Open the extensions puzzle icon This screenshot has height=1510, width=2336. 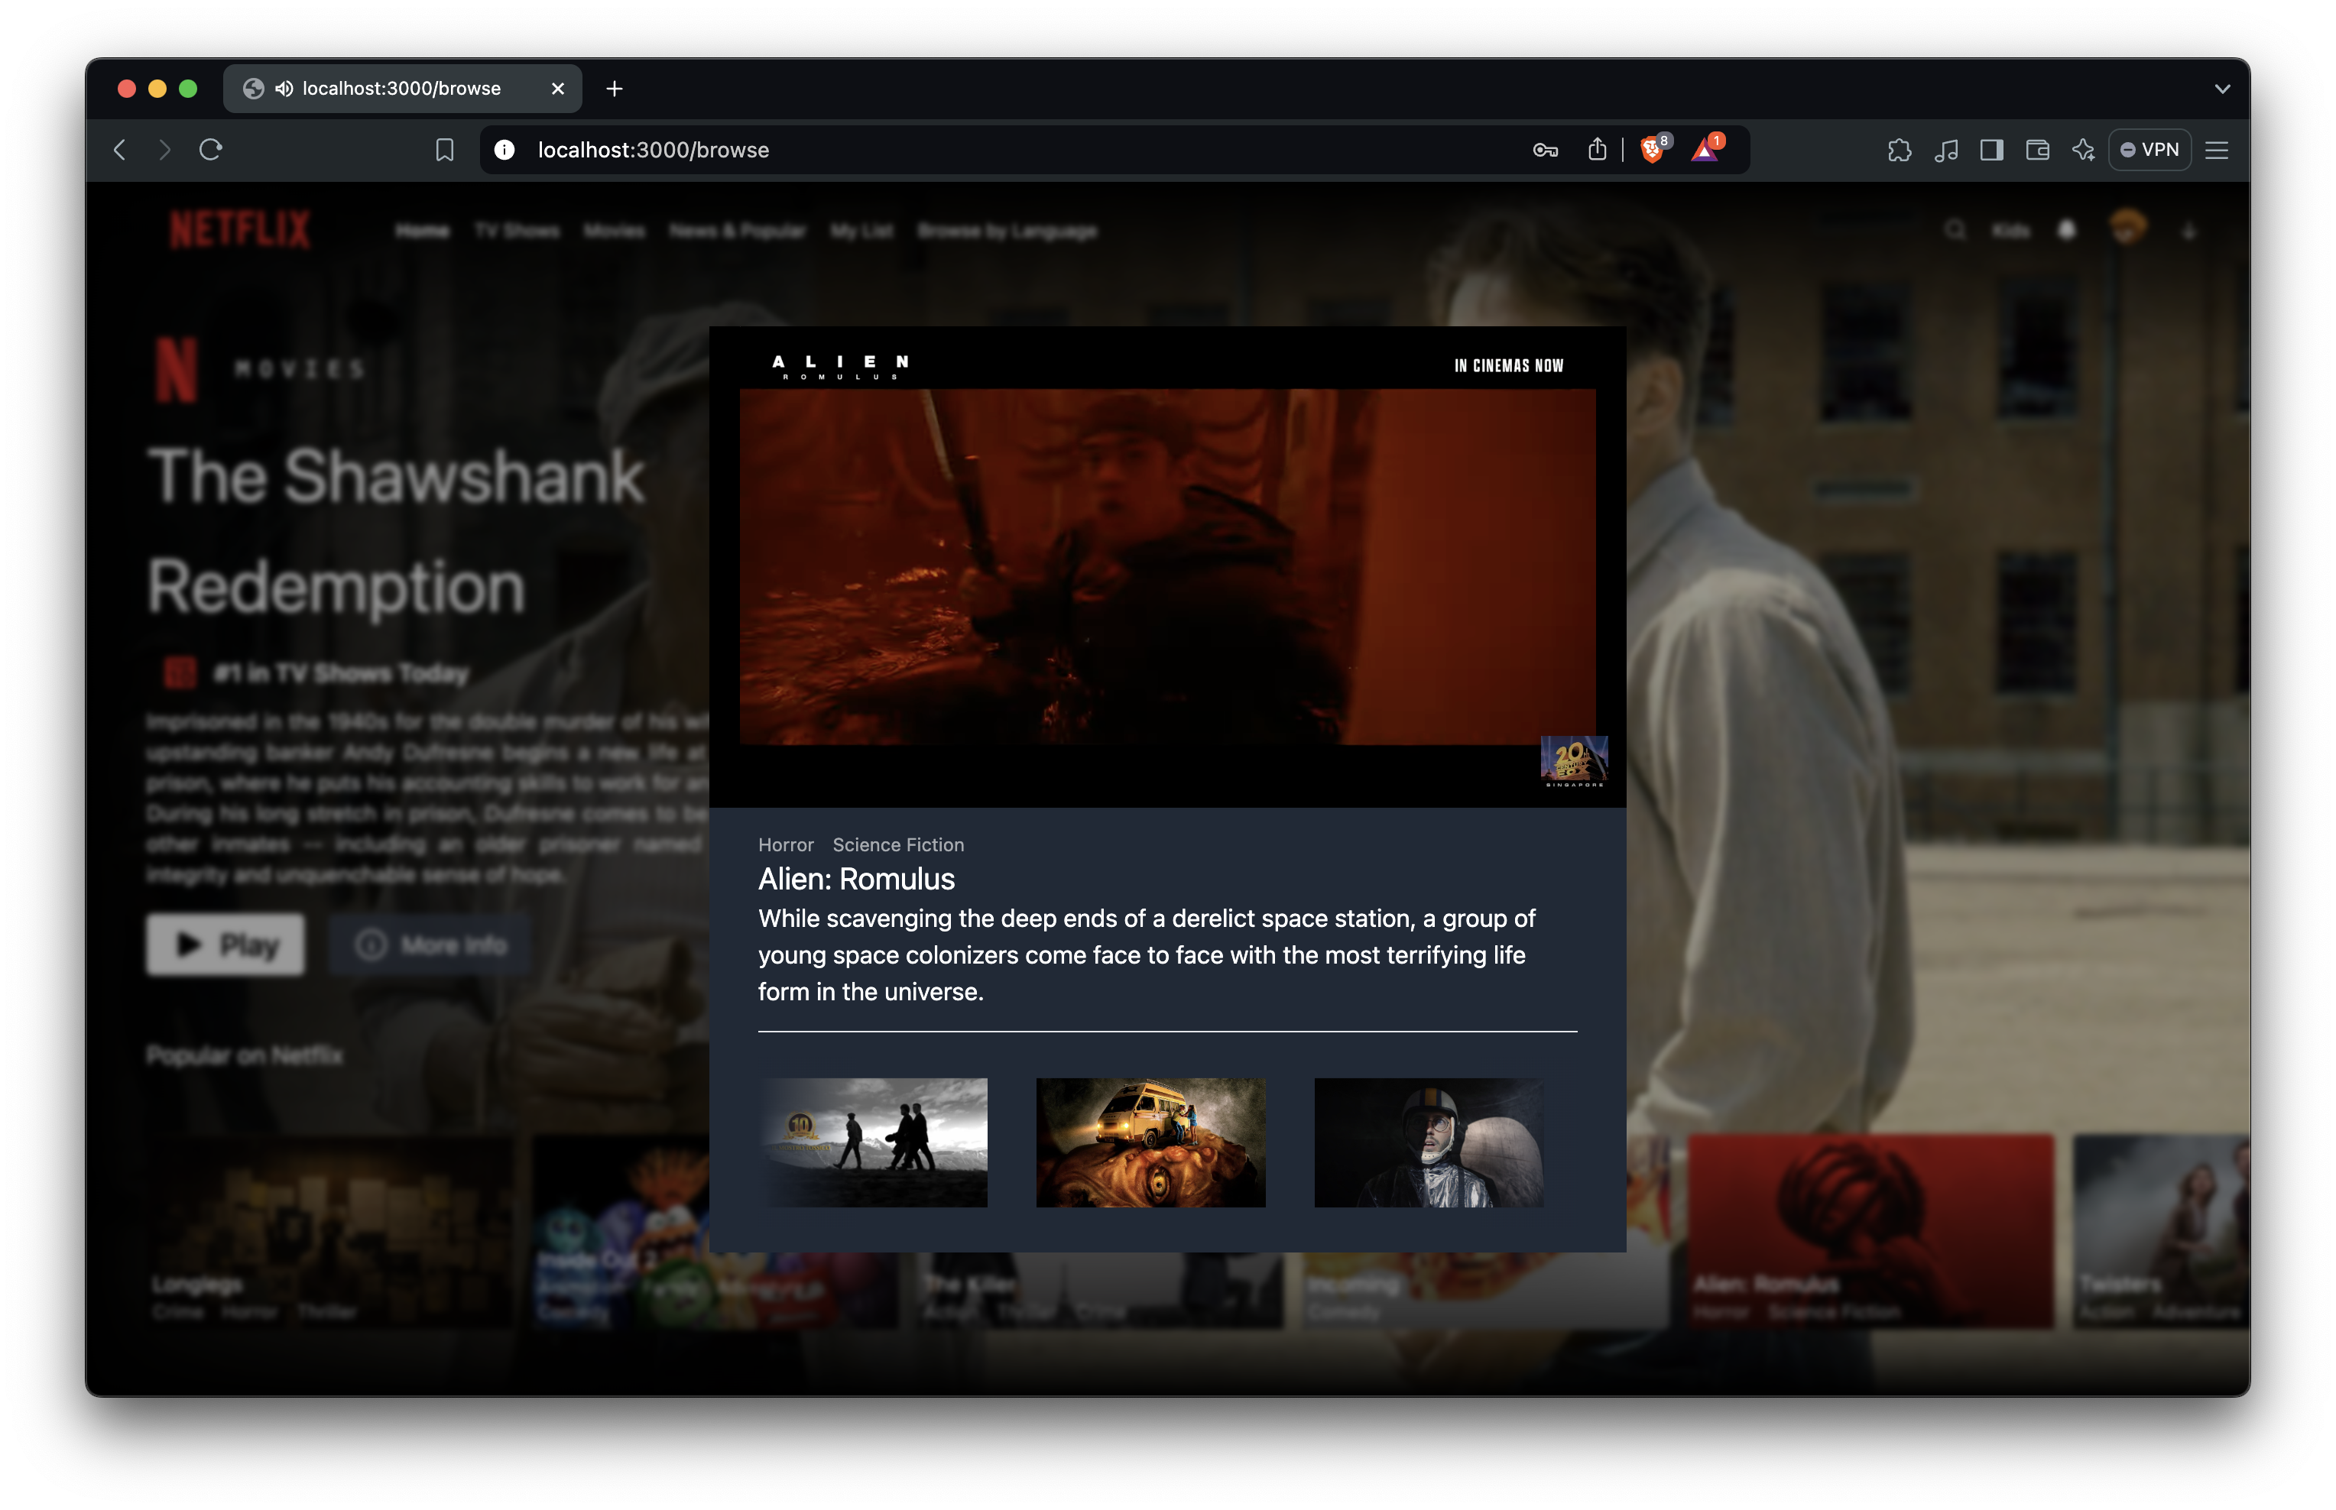point(1899,150)
